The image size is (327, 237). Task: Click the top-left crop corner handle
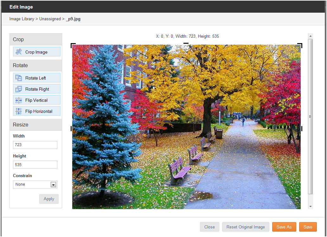point(73,45)
